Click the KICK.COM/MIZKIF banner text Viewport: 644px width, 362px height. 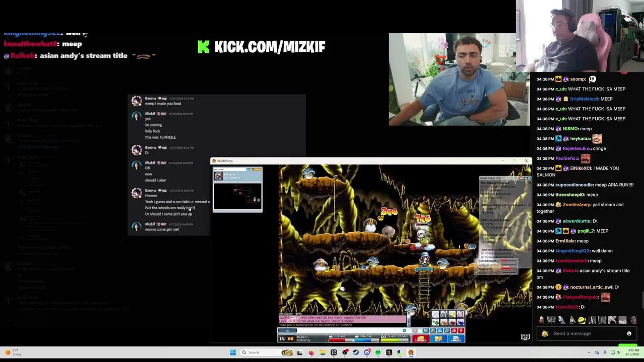[270, 47]
